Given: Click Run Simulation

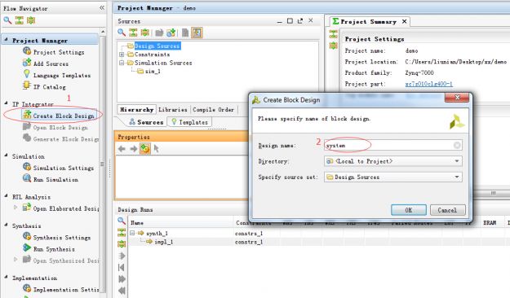Looking at the screenshot, I should click(55, 179).
